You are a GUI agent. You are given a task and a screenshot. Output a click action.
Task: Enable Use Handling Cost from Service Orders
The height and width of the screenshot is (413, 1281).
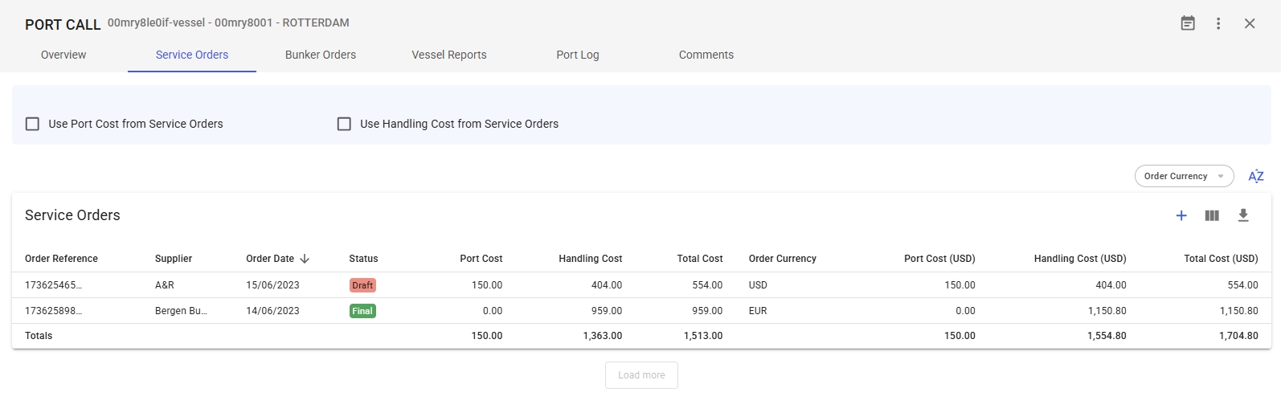(x=345, y=124)
